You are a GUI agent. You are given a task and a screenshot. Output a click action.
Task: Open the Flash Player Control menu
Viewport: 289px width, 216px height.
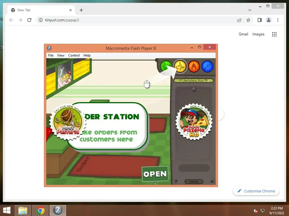tap(74, 55)
